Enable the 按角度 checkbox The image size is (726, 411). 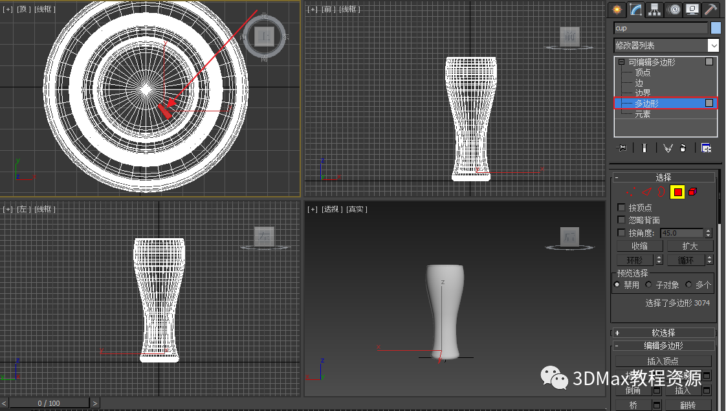click(x=621, y=232)
